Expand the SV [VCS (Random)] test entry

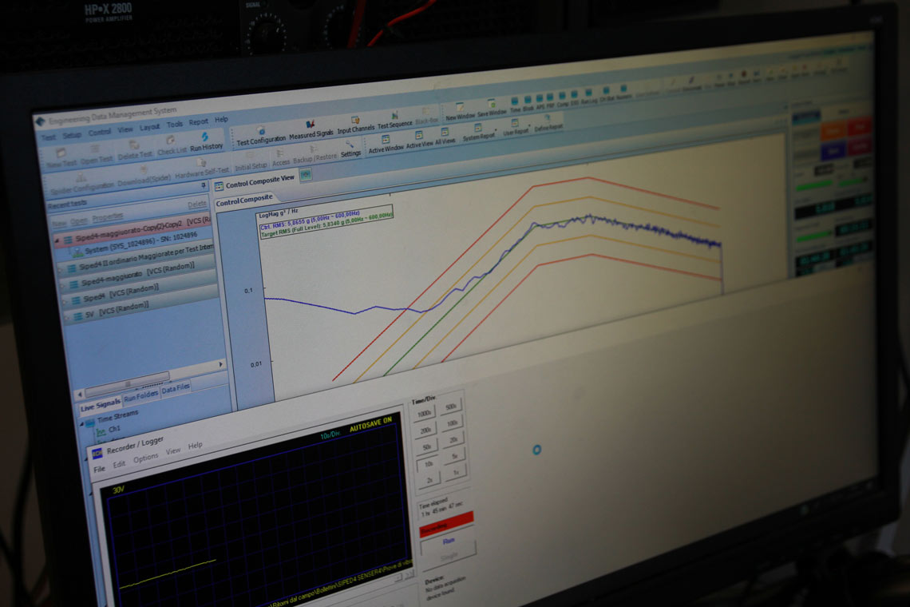click(x=67, y=316)
